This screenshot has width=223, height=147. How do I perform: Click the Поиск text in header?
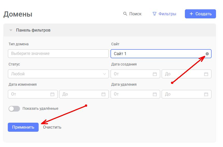pyautogui.click(x=135, y=14)
